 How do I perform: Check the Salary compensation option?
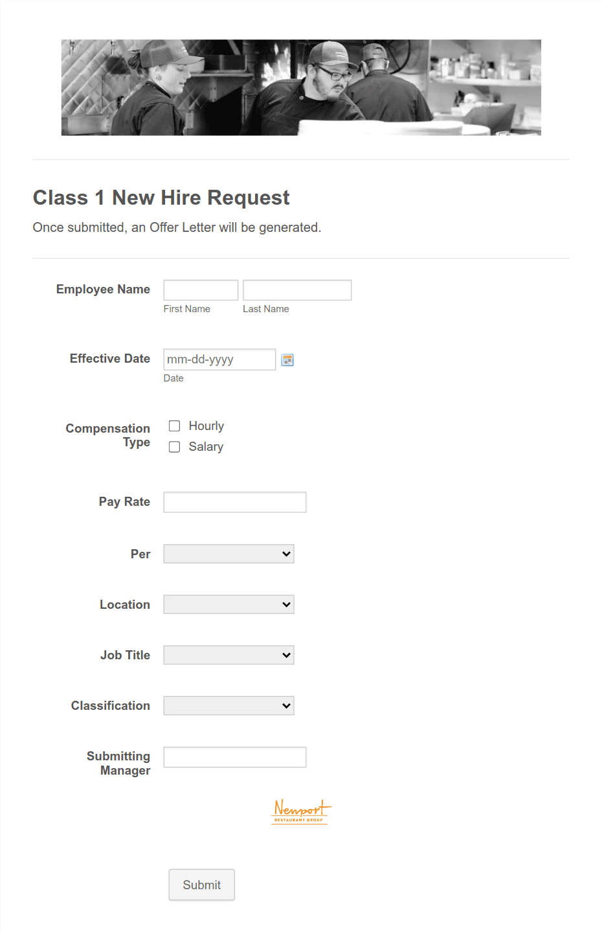click(174, 447)
